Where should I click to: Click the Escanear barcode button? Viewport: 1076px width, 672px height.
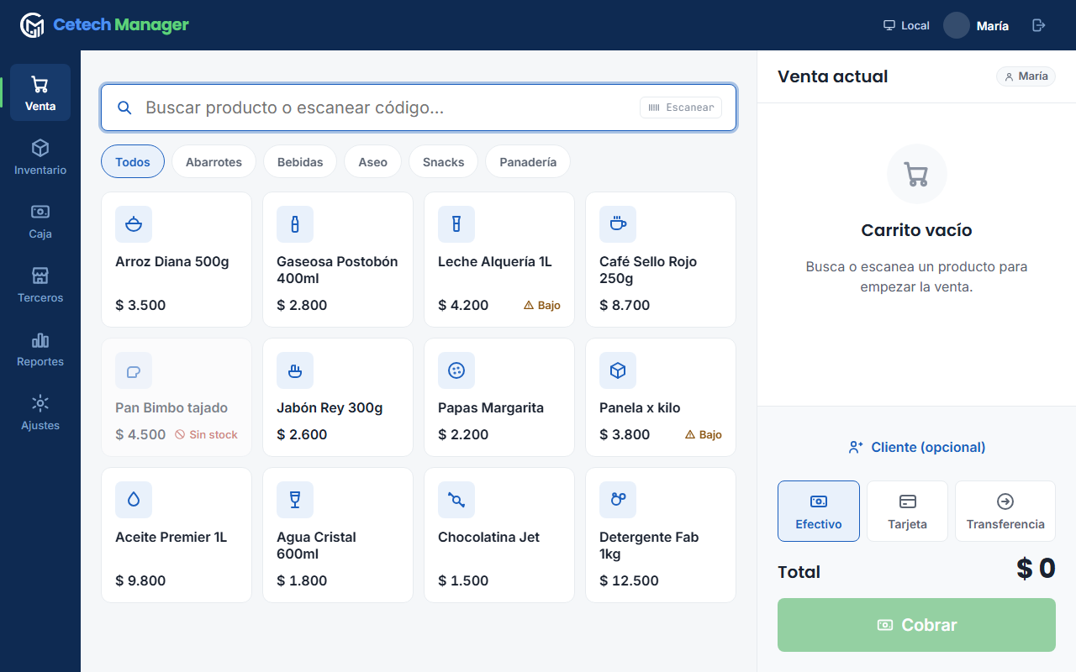(x=681, y=108)
